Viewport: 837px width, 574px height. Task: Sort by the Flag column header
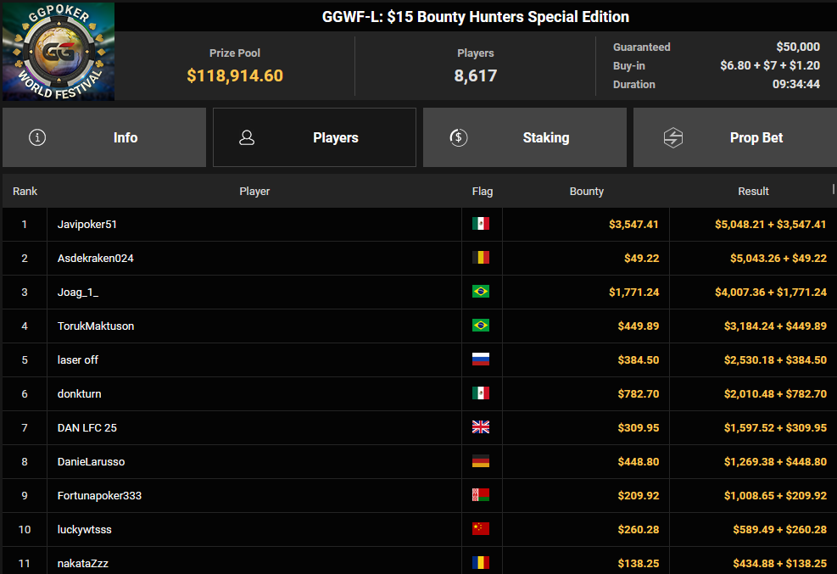tap(483, 191)
